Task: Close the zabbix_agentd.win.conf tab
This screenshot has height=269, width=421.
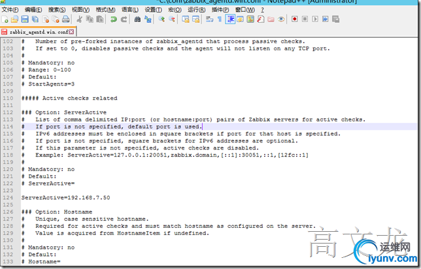Action: click(x=71, y=31)
